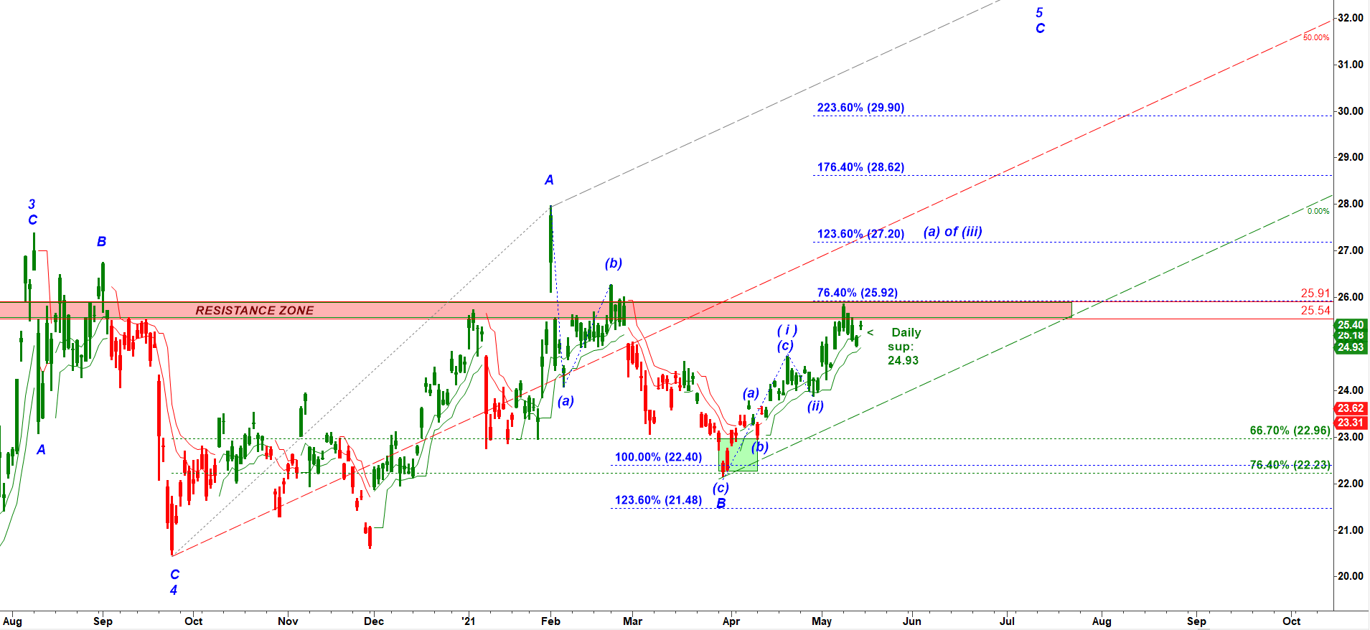This screenshot has width=1370, height=630.
Task: Select the 76.40% (22.23) retracement label
Action: click(x=1290, y=465)
